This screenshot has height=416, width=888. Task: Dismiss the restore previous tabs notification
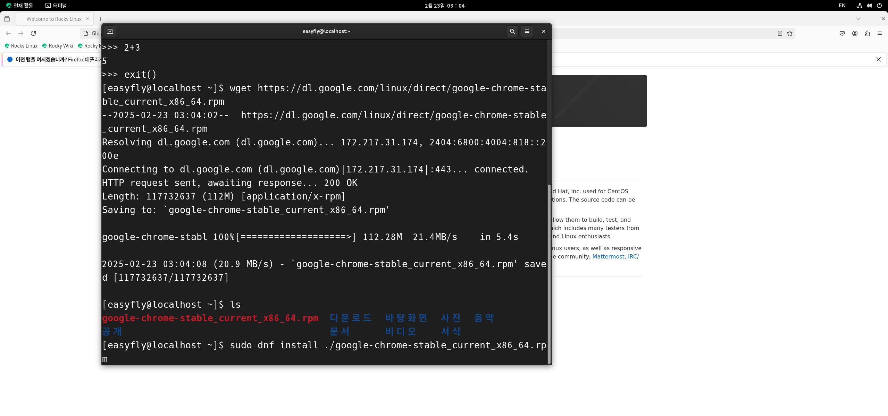click(x=878, y=59)
